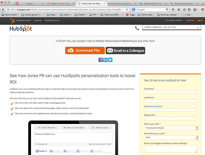Screen dimensions: 205x155
Task: Click the Email input field
Action: pos(170,110)
